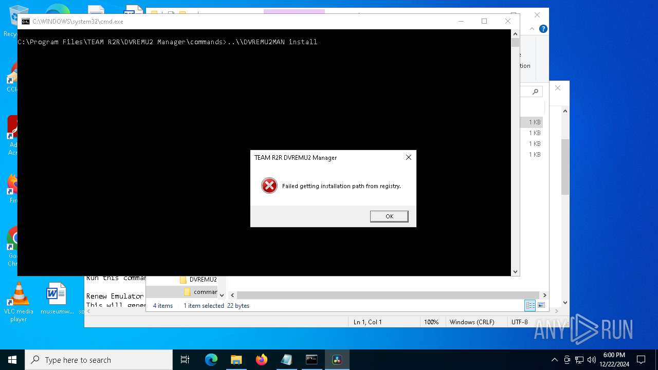Image resolution: width=658 pixels, height=370 pixels.
Task: Click the taskbar search box
Action: (99, 360)
